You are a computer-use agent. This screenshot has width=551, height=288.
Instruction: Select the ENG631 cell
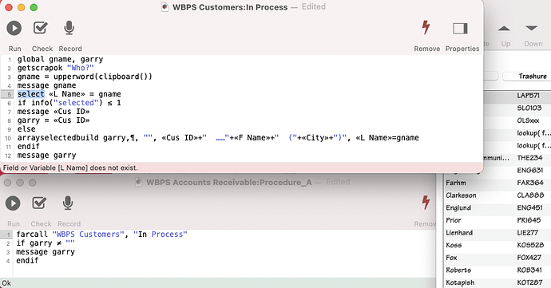click(530, 171)
